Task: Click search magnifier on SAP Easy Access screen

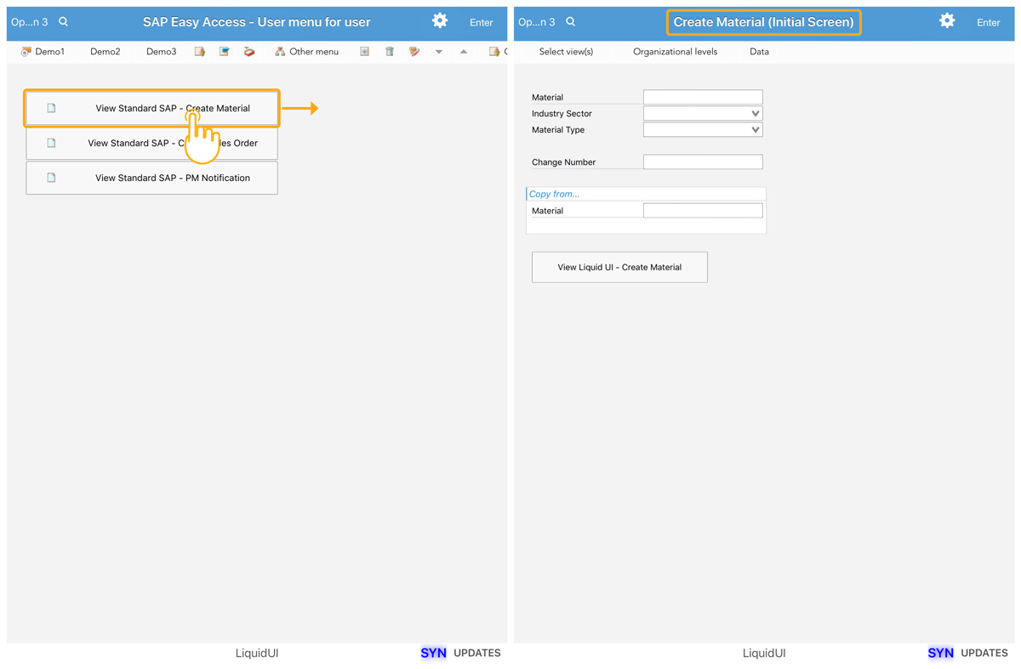Action: click(64, 22)
